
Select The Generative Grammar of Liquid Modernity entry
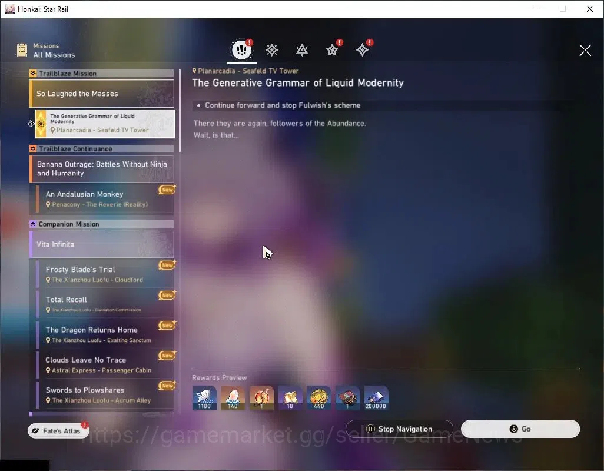pos(105,124)
